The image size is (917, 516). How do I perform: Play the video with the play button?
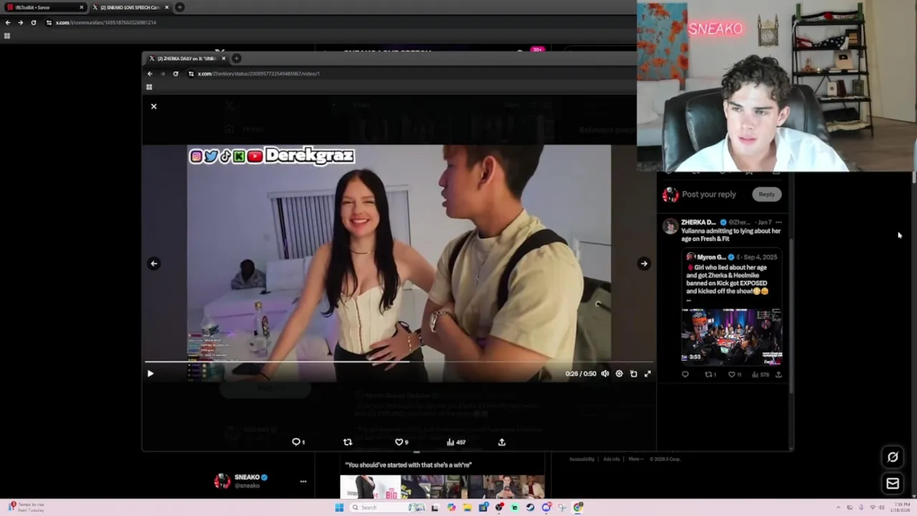point(150,373)
